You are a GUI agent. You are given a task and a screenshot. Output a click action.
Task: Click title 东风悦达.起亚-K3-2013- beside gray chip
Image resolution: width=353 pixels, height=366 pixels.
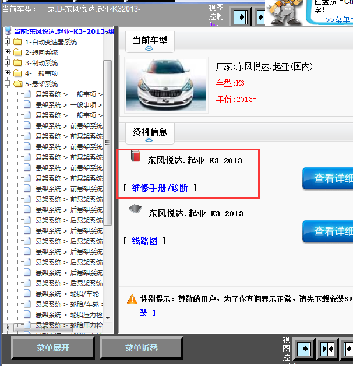198,213
